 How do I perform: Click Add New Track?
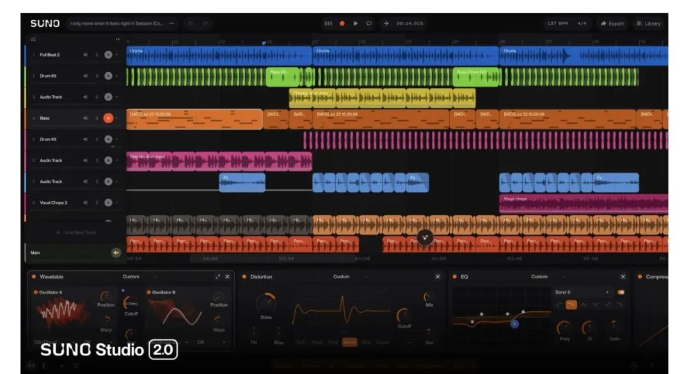click(x=75, y=232)
